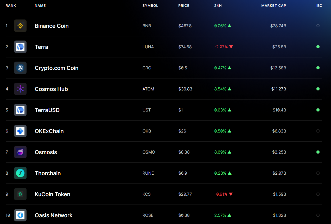Sort by the PRICE column header
The height and width of the screenshot is (224, 331).
(x=184, y=5)
